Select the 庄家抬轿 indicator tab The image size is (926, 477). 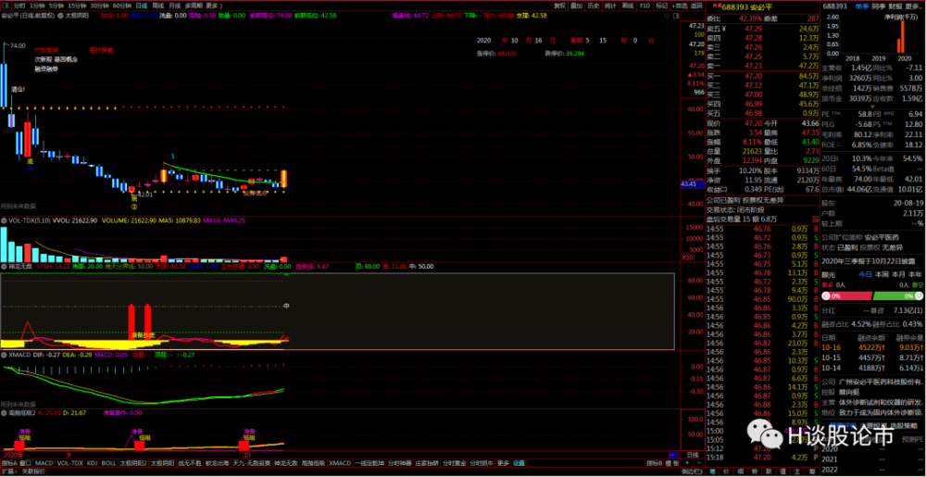pos(427,463)
